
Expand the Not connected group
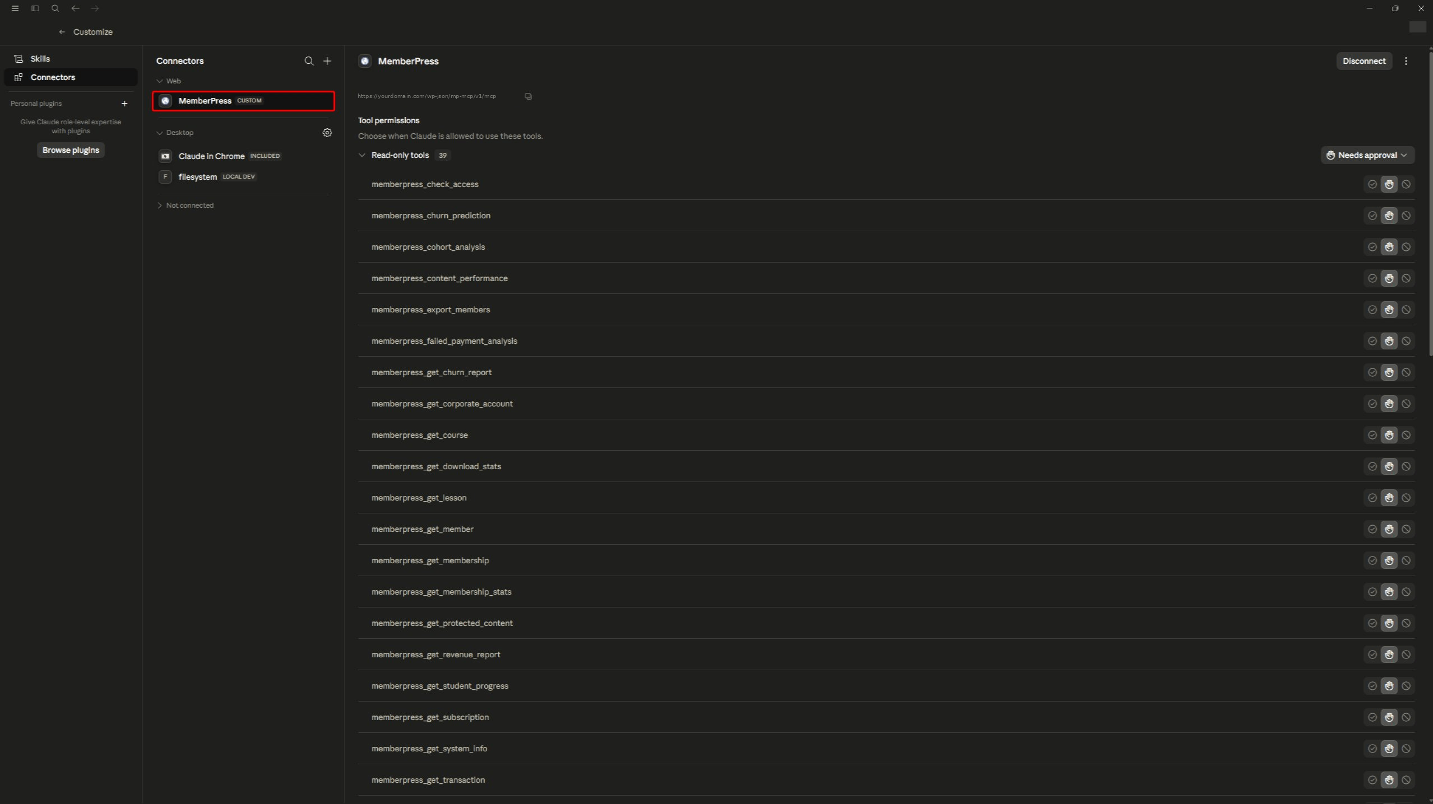(x=160, y=205)
